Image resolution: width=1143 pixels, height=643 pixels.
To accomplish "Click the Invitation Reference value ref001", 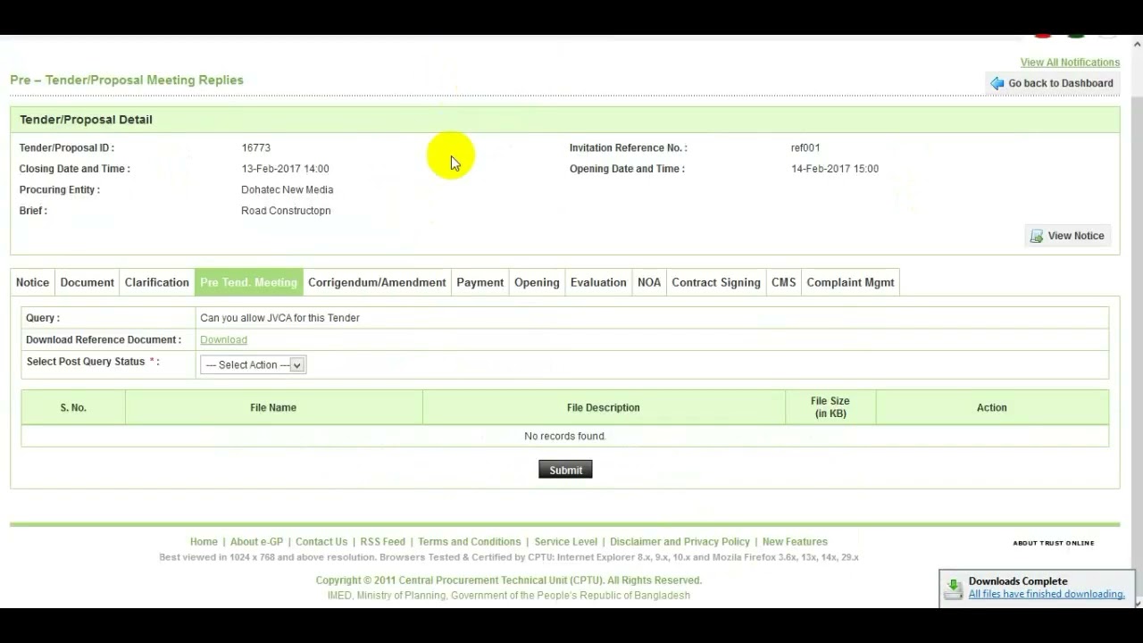I will [805, 147].
